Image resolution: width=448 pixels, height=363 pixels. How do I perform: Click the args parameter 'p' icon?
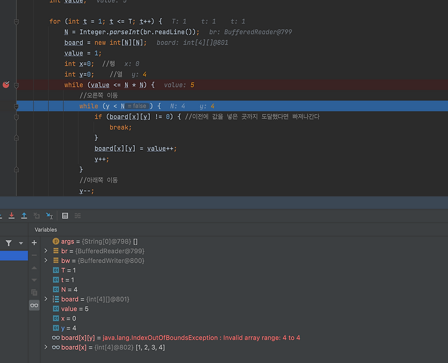56,241
